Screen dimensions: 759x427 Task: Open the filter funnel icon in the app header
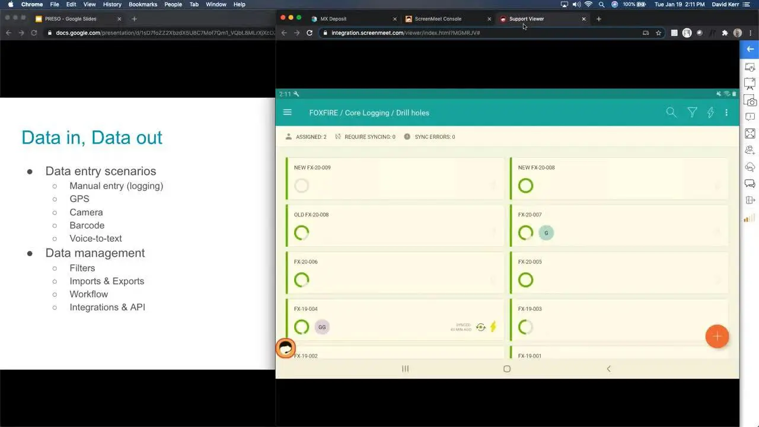691,112
